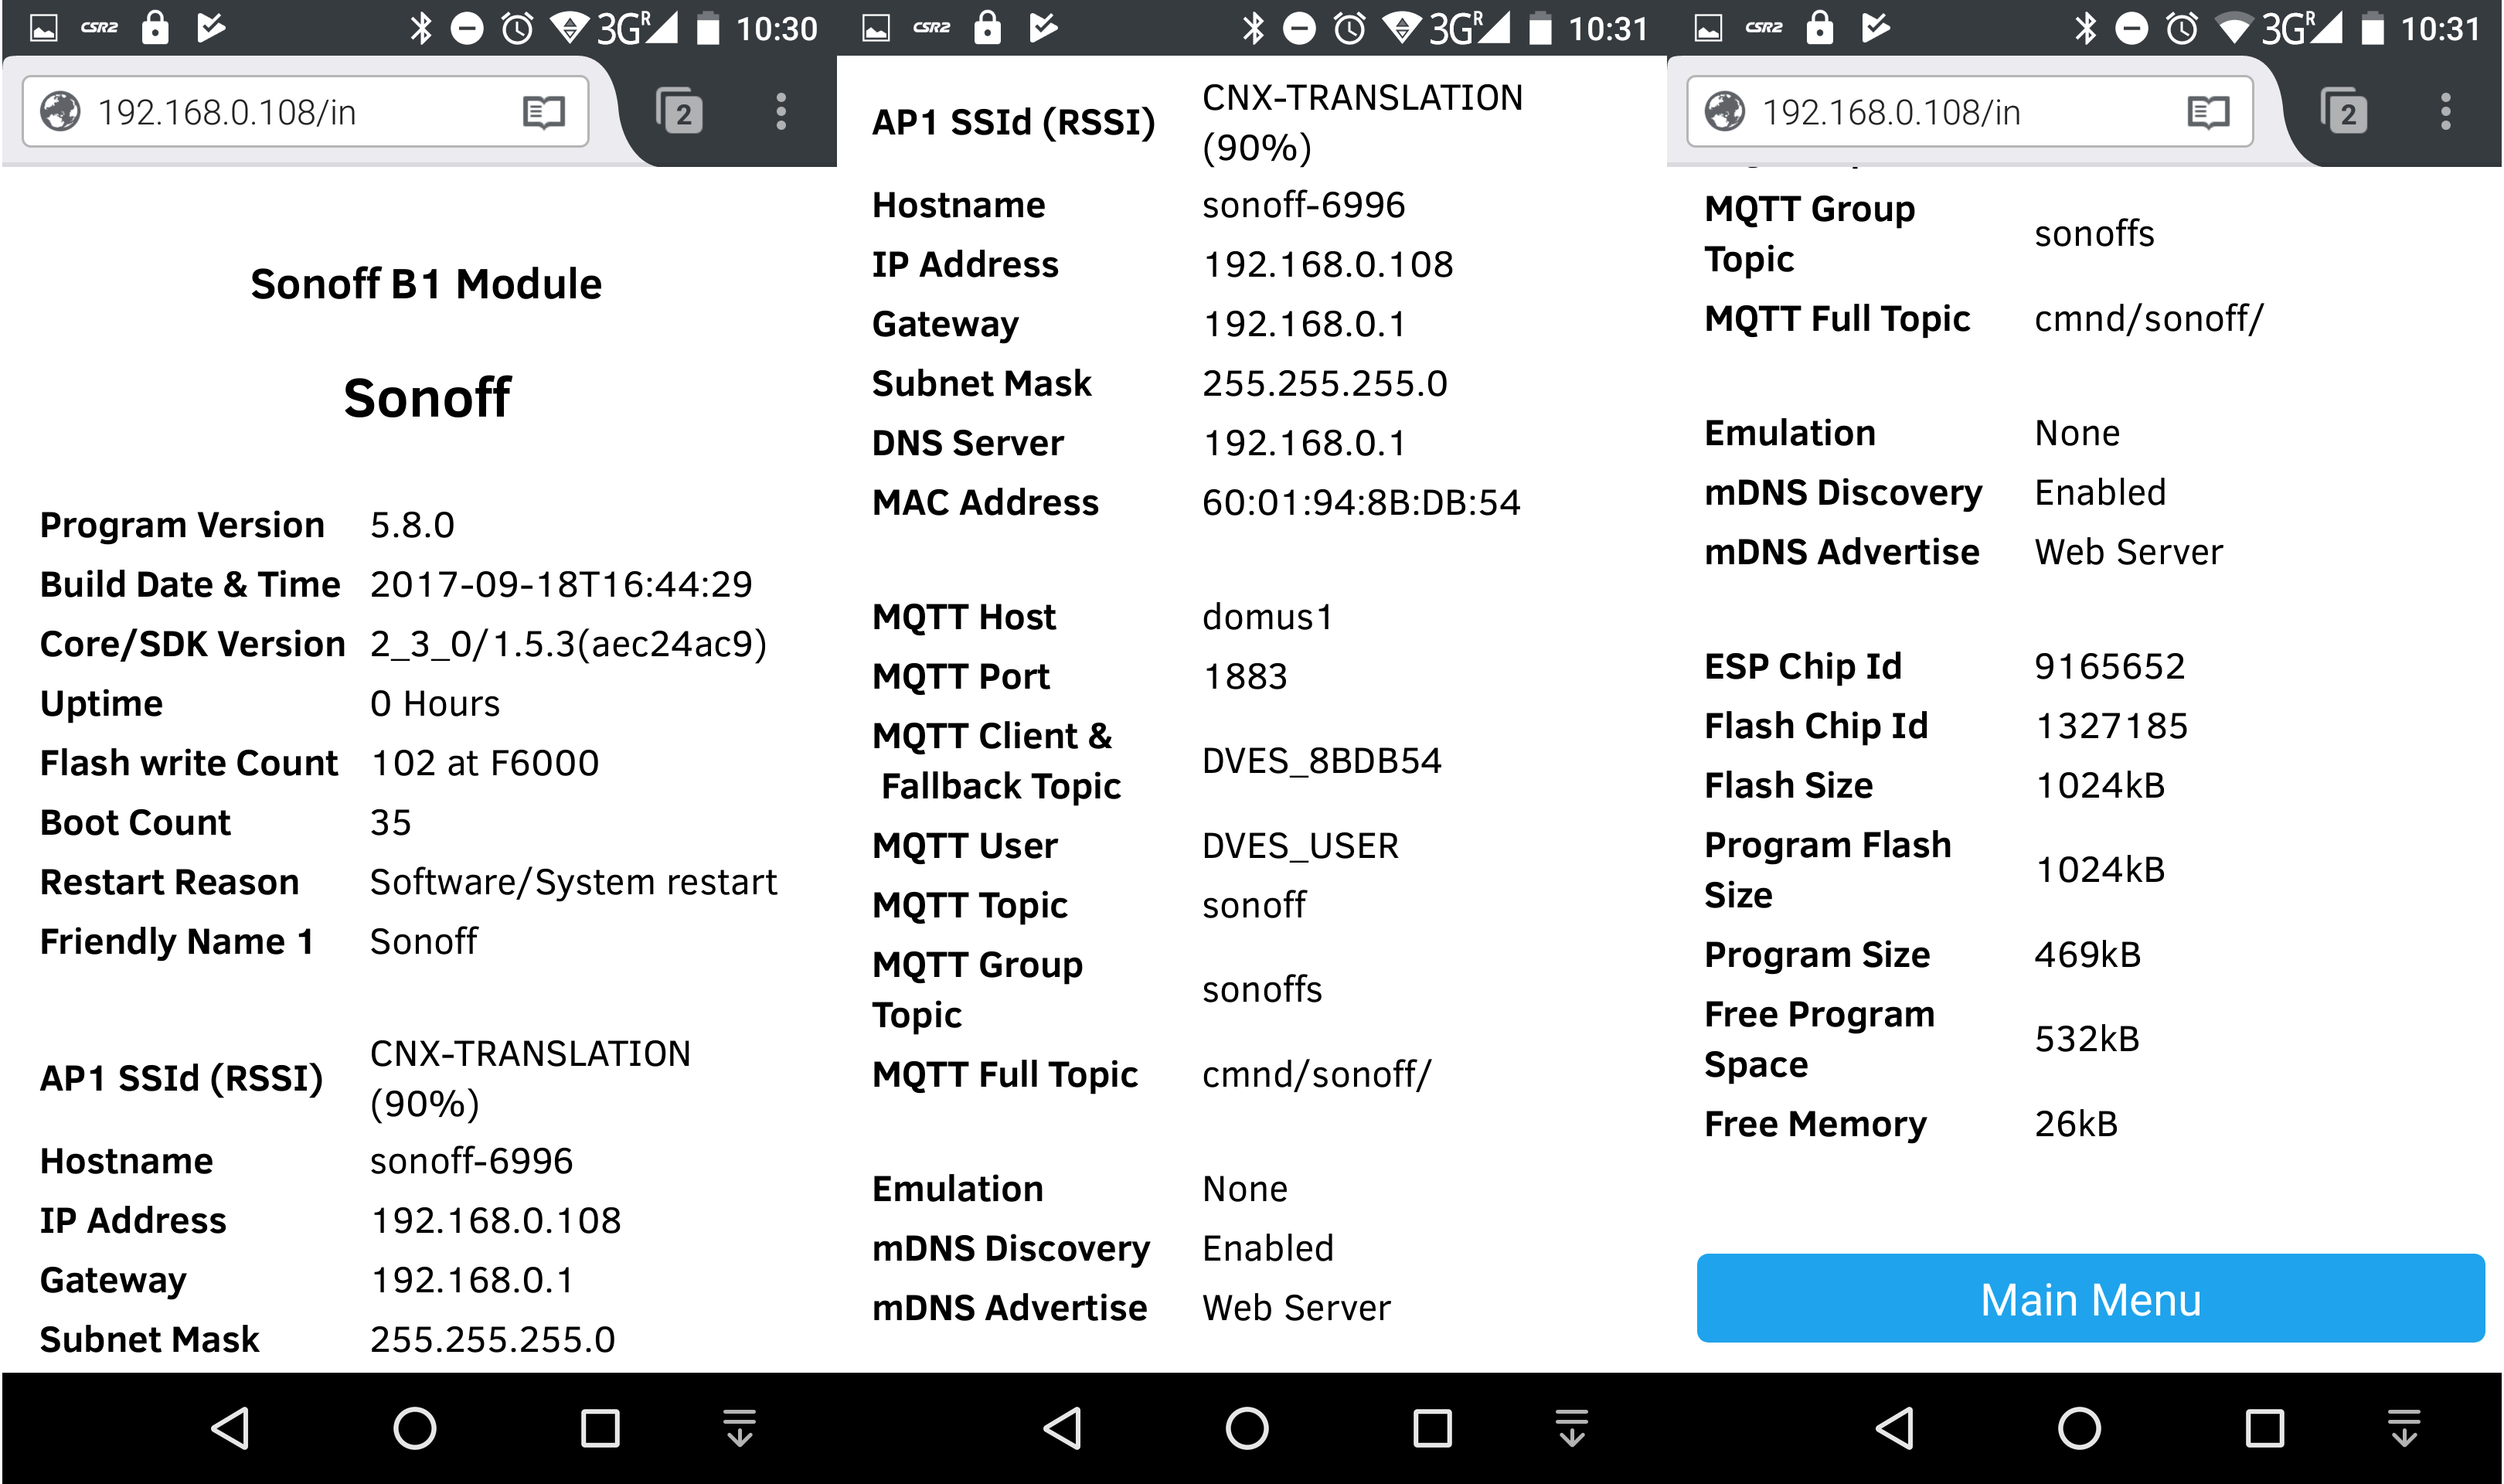
Task: Tap the do-not-disturb status icon in right screenshot
Action: tap(2131, 28)
